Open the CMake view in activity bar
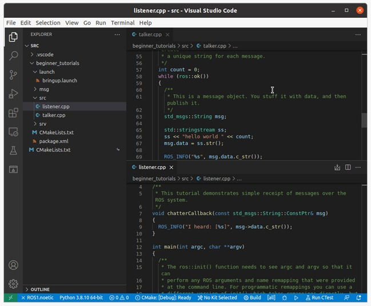The image size is (371, 306). pos(13,169)
